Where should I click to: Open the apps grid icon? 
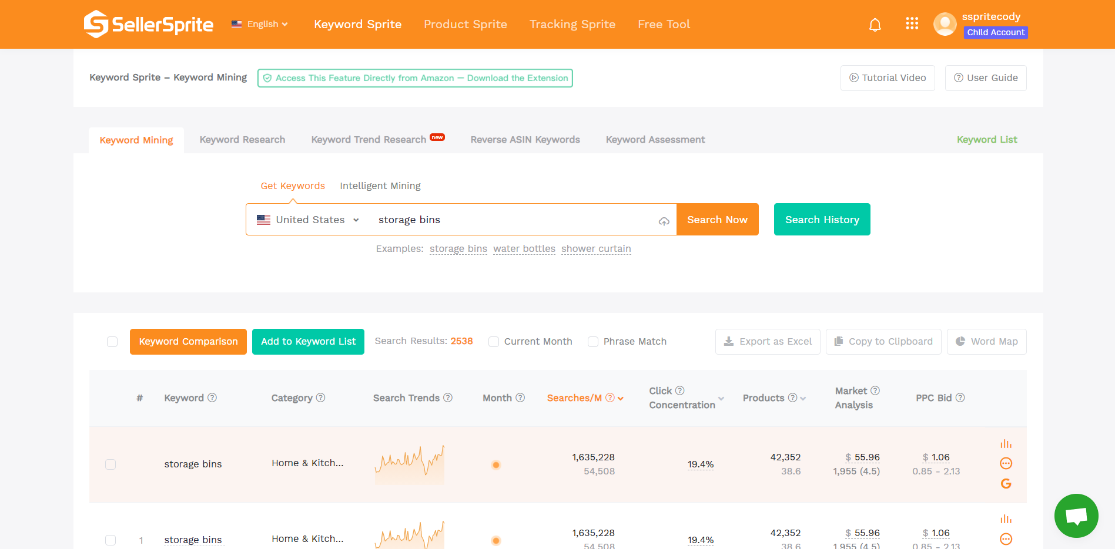point(912,23)
